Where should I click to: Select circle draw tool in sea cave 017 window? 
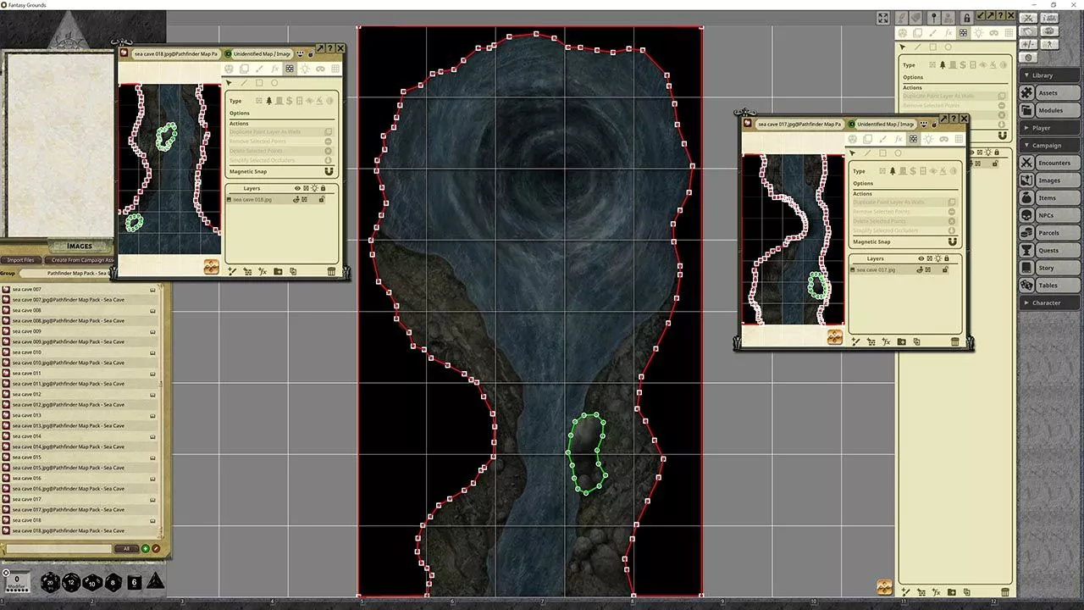pos(898,153)
